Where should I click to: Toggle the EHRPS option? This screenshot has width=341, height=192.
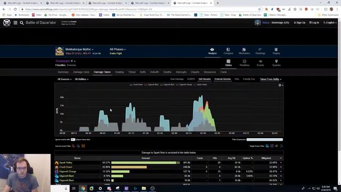[191, 79]
